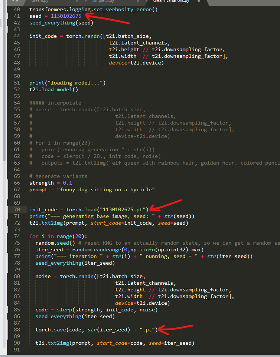This screenshot has width=280, height=357.
Task: Click device=t2i.device on line 84
Action: pos(142,303)
